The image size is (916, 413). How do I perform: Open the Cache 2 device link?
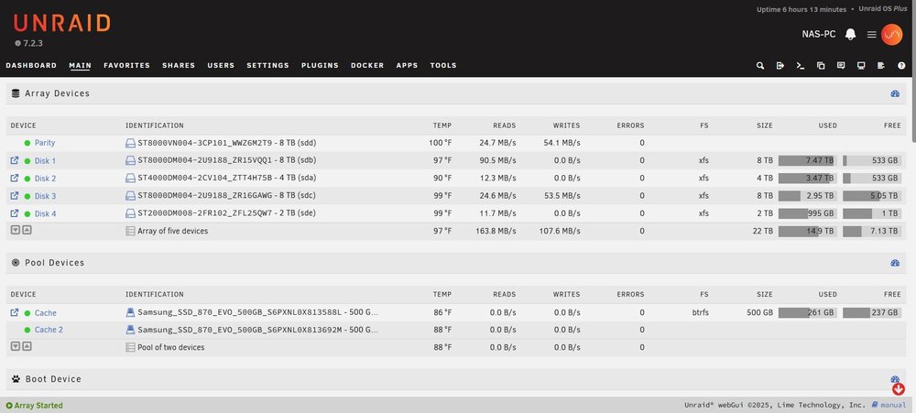[x=49, y=330]
